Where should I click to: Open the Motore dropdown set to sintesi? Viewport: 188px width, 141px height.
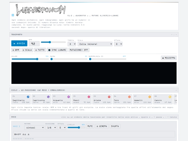point(34,127)
